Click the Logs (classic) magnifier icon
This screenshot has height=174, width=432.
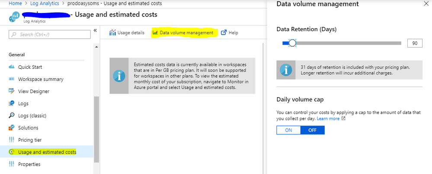pos(12,116)
